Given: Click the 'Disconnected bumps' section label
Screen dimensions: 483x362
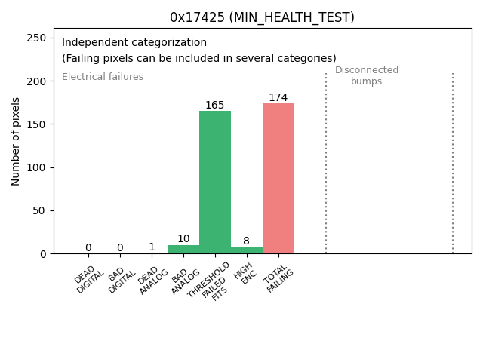Looking at the screenshot, I should coord(367,76).
